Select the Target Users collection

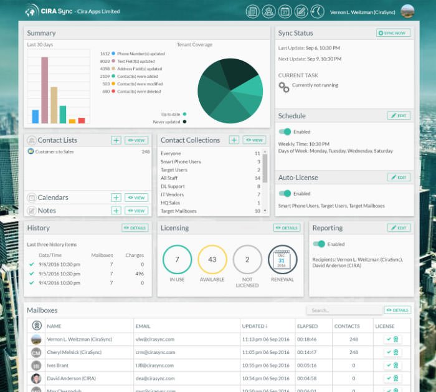tap(174, 170)
